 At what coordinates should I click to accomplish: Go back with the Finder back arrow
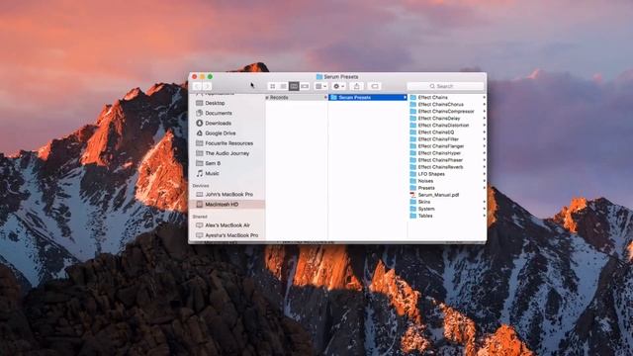tap(197, 86)
